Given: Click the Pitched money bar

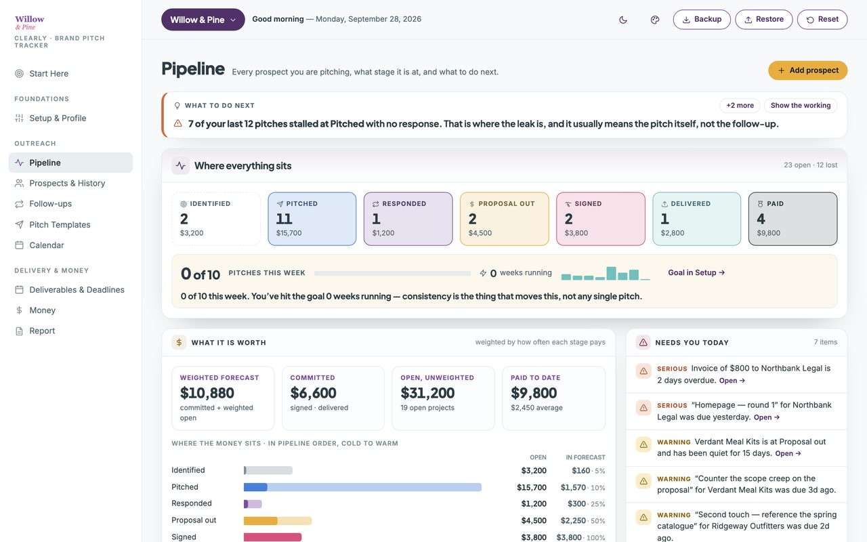Looking at the screenshot, I should 362,487.
